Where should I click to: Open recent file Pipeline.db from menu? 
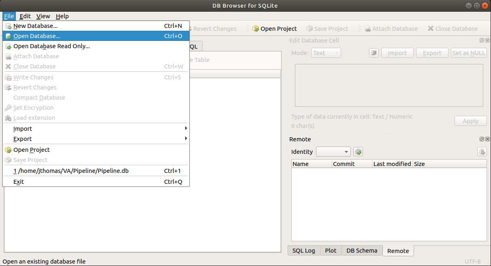[x=96, y=171]
